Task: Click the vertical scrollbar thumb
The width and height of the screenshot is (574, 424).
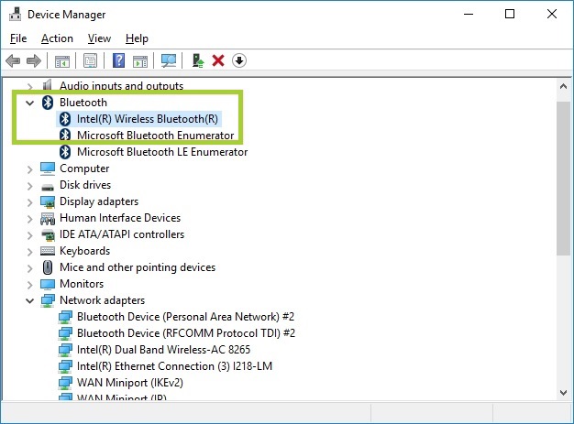Action: 563,179
